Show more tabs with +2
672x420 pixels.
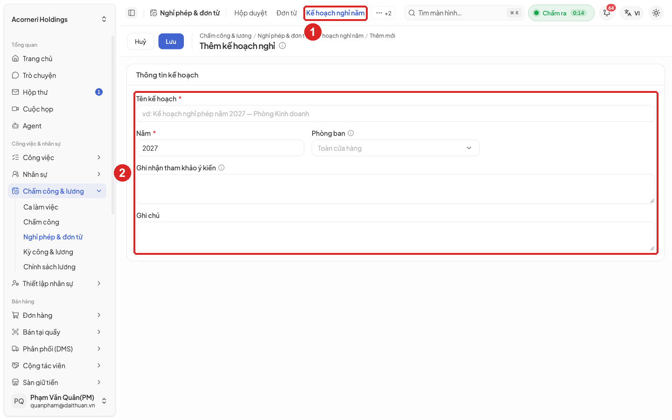tap(384, 13)
